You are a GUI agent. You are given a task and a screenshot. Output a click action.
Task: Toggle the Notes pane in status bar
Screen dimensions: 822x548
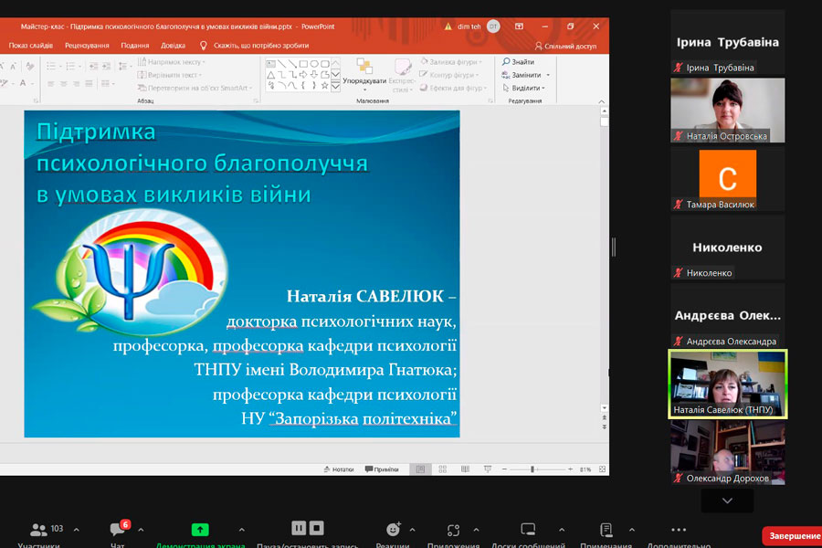click(x=338, y=469)
